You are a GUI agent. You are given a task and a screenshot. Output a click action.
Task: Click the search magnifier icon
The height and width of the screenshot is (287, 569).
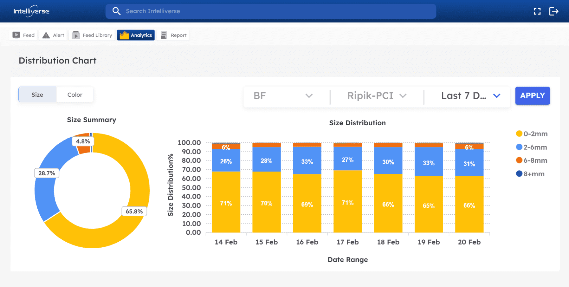coord(116,11)
